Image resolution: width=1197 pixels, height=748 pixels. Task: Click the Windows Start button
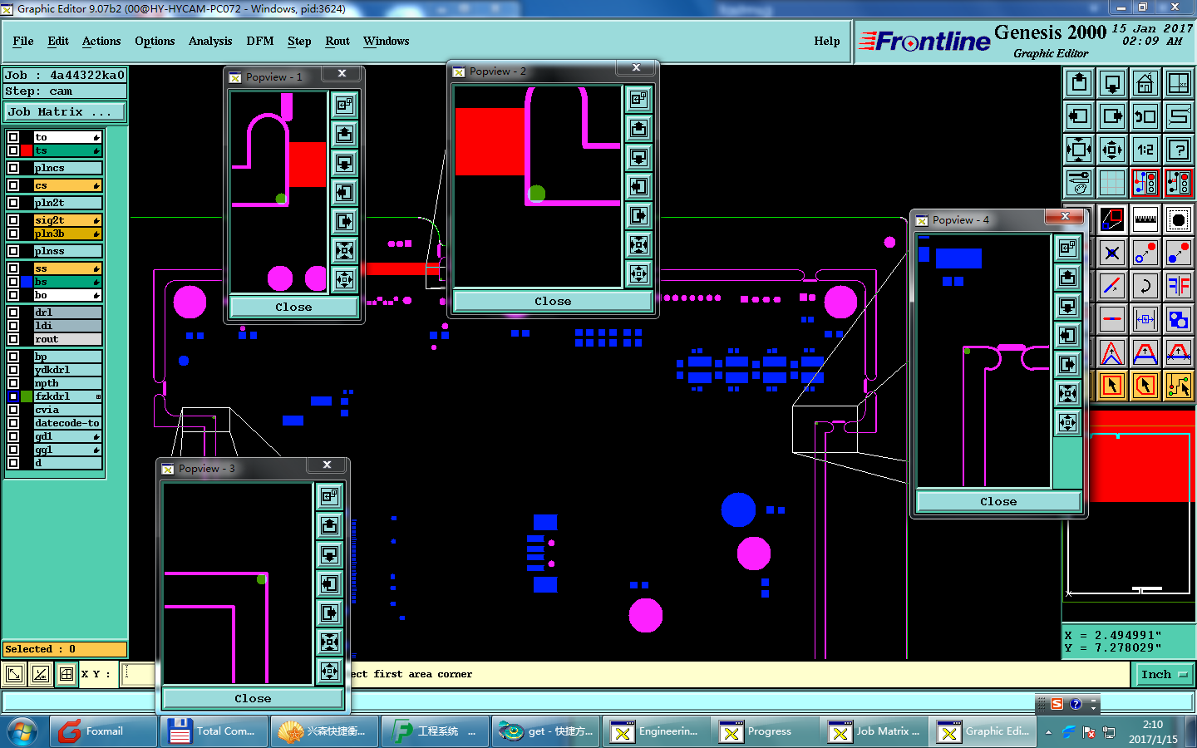[x=22, y=731]
